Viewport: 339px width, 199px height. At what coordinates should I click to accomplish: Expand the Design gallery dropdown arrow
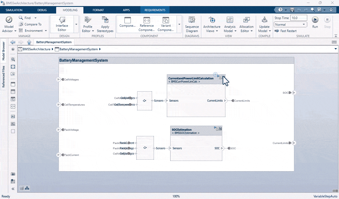[76, 24]
